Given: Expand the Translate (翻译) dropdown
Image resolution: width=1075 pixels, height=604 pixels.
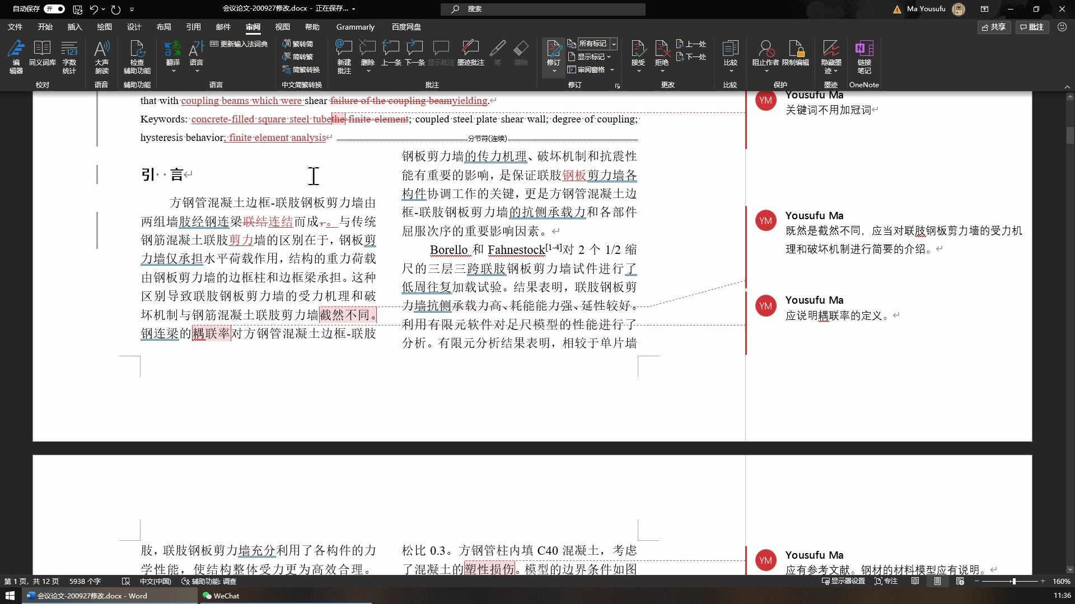Looking at the screenshot, I should click(173, 71).
